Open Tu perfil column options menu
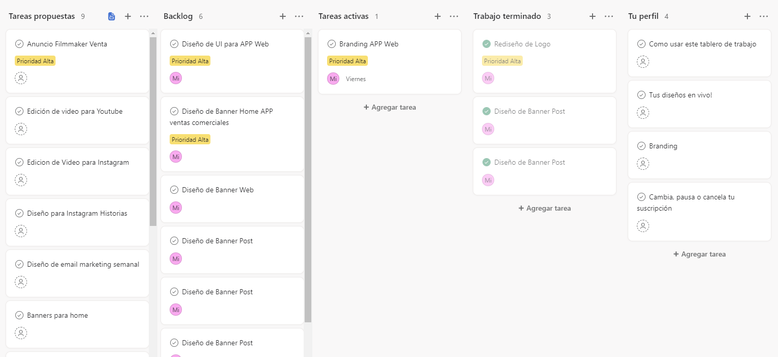778x357 pixels. pyautogui.click(x=764, y=16)
